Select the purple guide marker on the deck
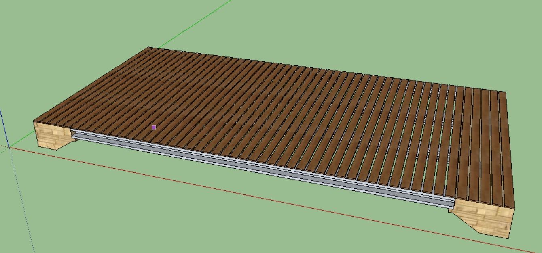Image resolution: width=542 pixels, height=253 pixels. (154, 127)
